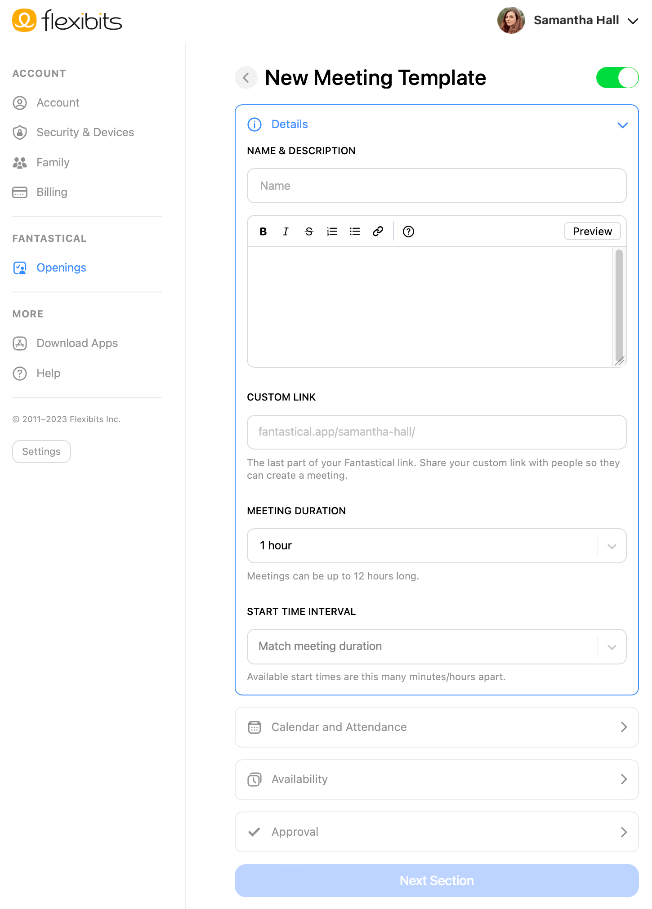This screenshot has width=652, height=909.
Task: Click the Availability clock icon
Action: (x=255, y=780)
